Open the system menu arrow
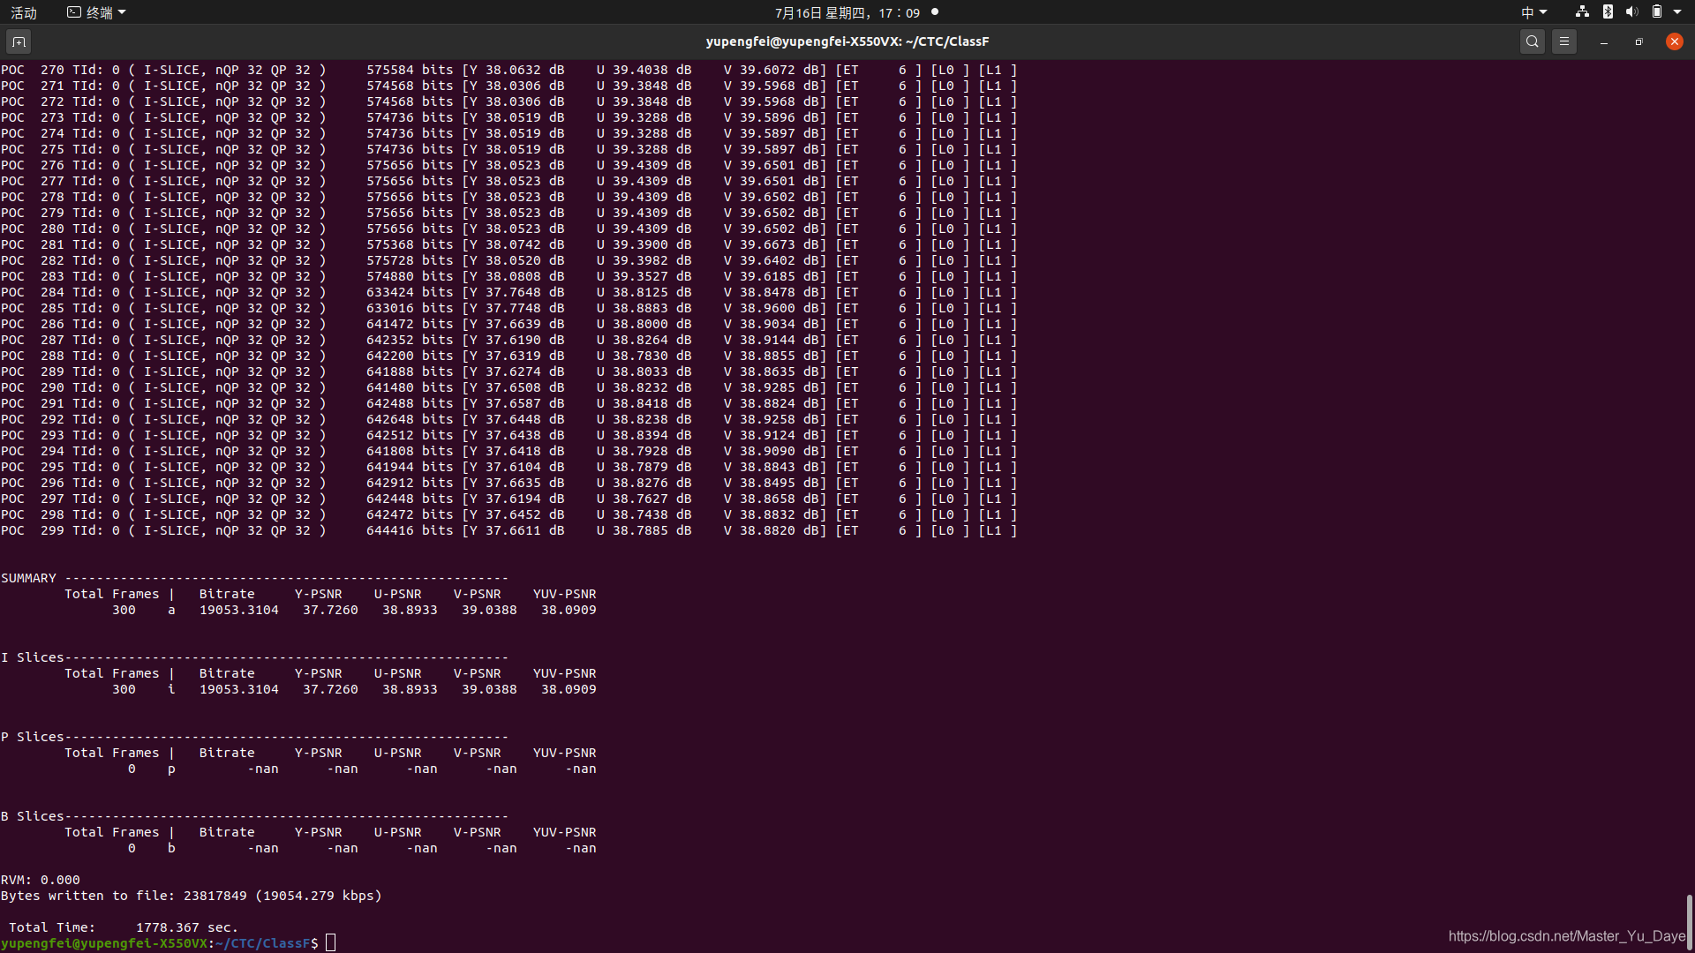Image resolution: width=1695 pixels, height=953 pixels. [1677, 12]
